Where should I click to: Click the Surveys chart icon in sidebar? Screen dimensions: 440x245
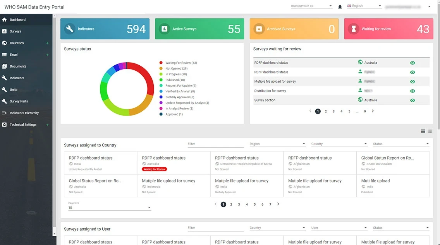[x=4, y=31]
